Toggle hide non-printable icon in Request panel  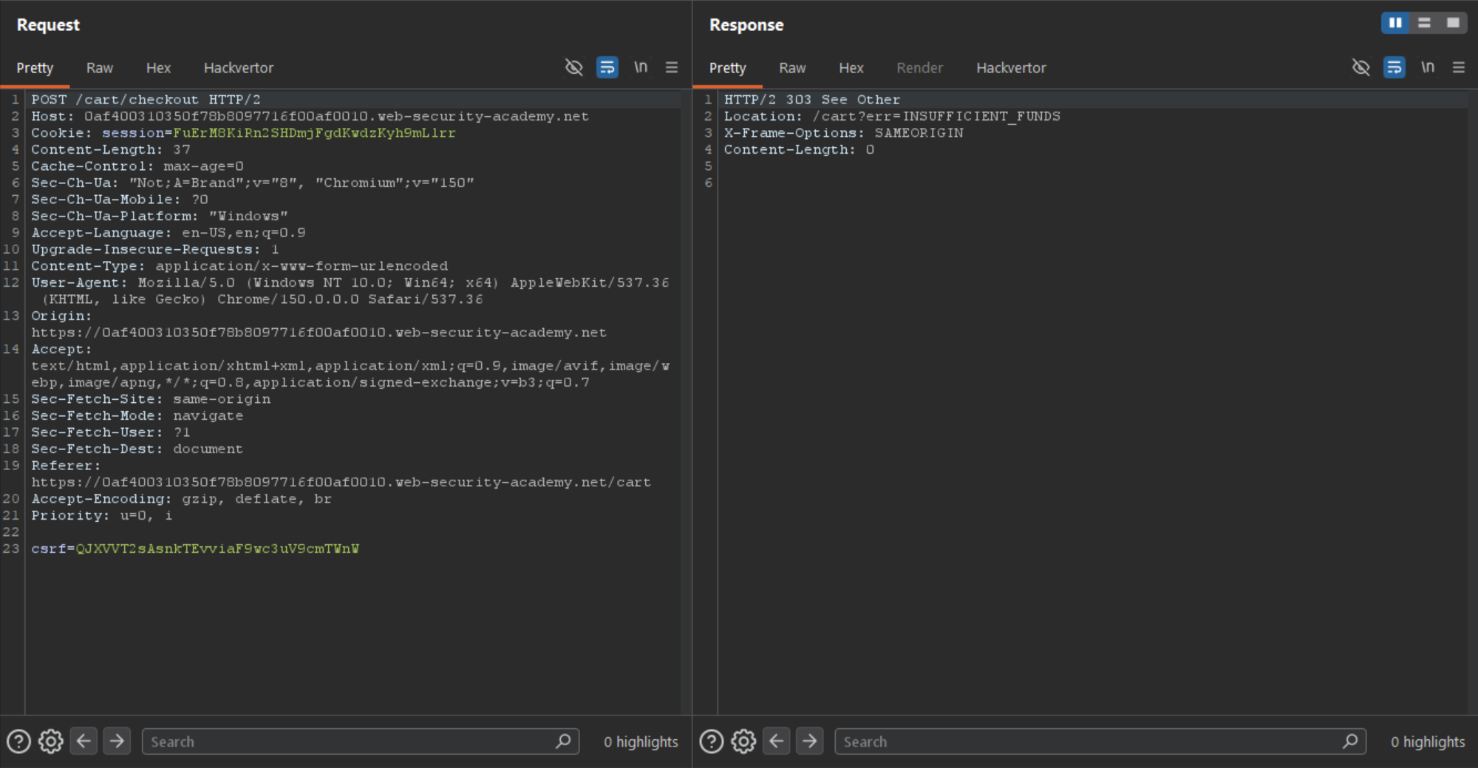pyautogui.click(x=574, y=67)
